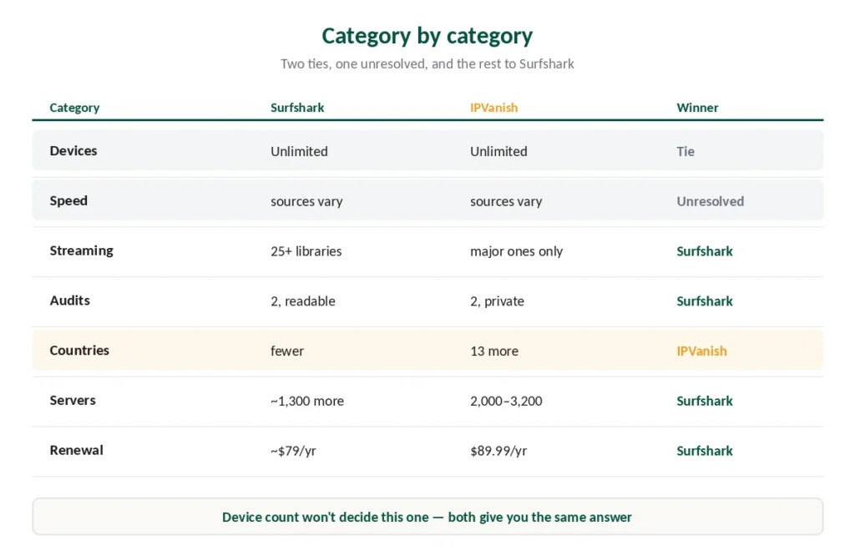The height and width of the screenshot is (556, 855).
Task: Click the 'fewer' countries cell
Action: (287, 351)
